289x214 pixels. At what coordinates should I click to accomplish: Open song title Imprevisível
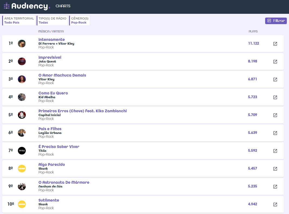tap(50, 57)
